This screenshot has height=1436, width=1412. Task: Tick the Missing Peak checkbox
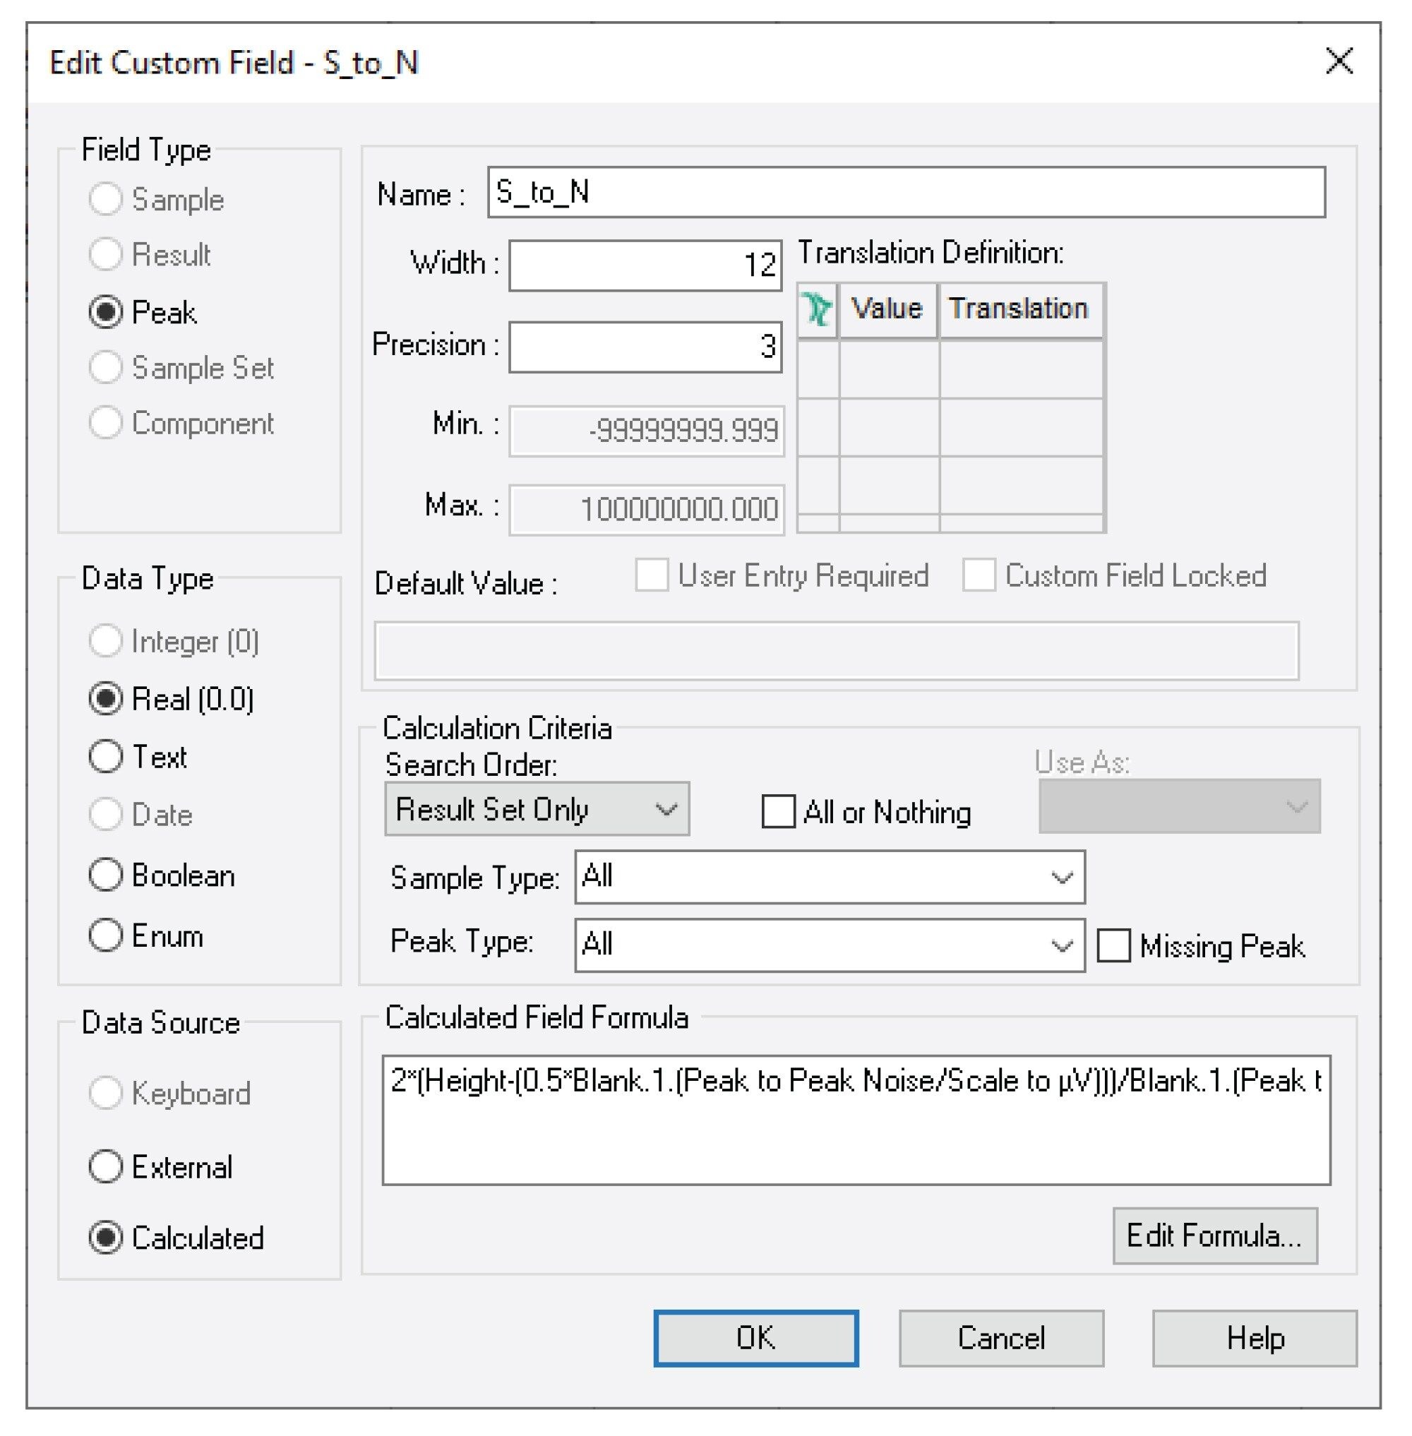tap(1114, 946)
